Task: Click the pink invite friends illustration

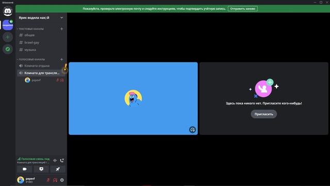Action: tap(263, 88)
